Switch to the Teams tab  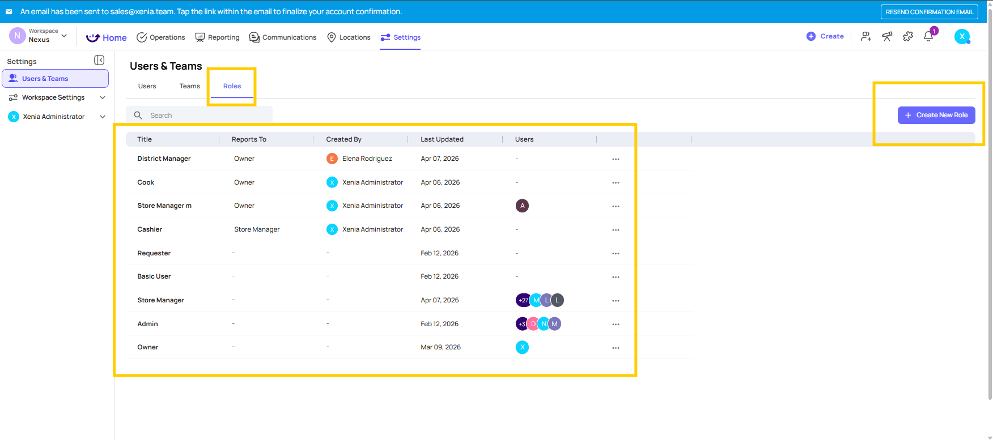(x=189, y=86)
